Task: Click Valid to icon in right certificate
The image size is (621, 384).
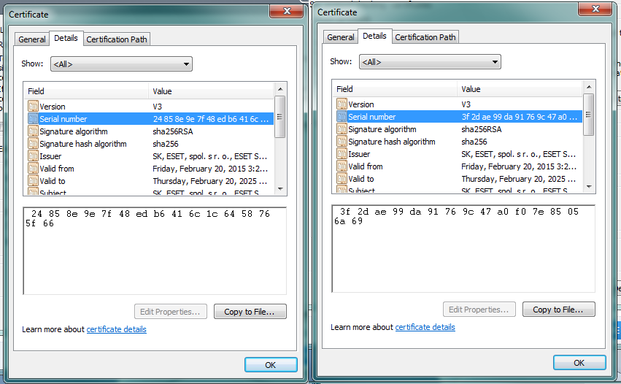Action: pos(342,179)
